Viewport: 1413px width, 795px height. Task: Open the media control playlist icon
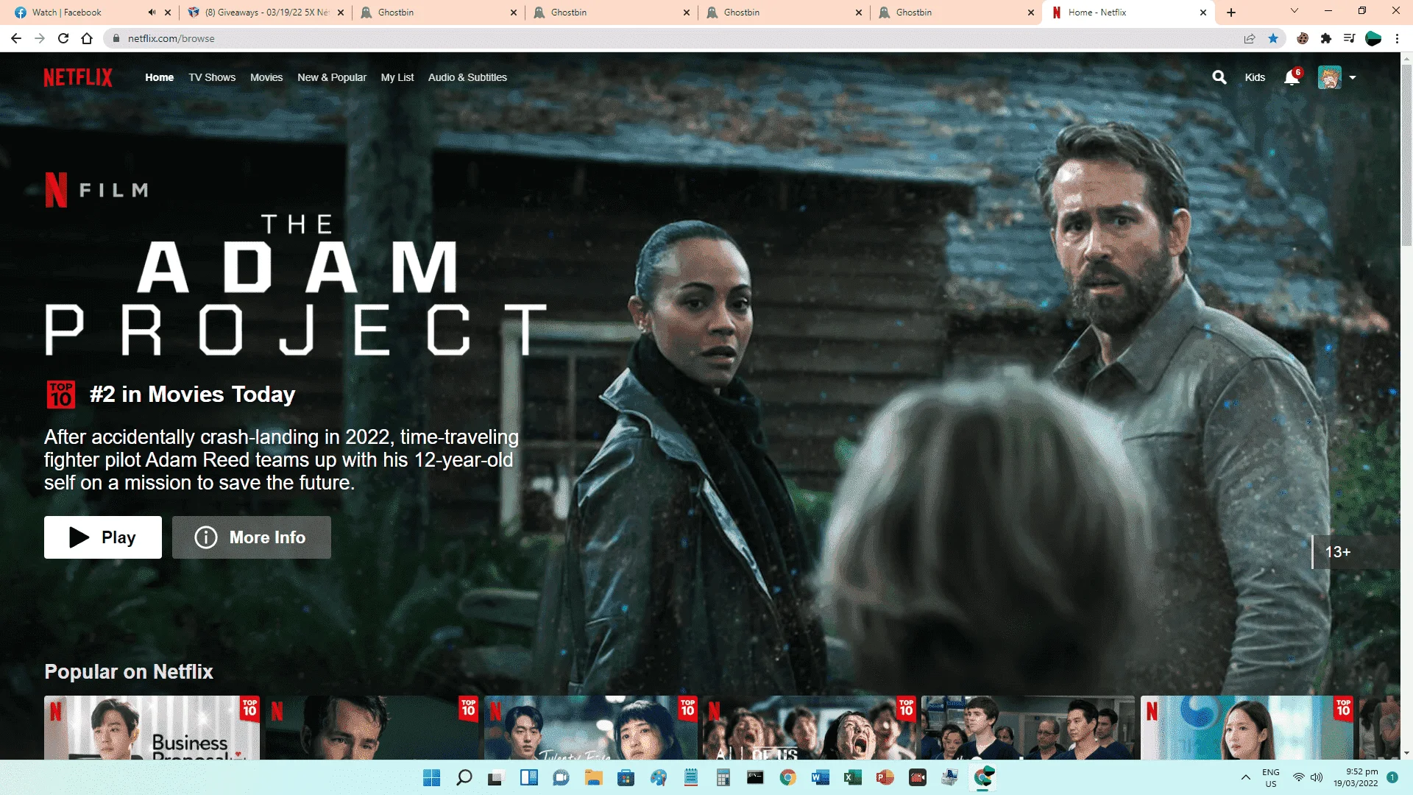point(1350,38)
